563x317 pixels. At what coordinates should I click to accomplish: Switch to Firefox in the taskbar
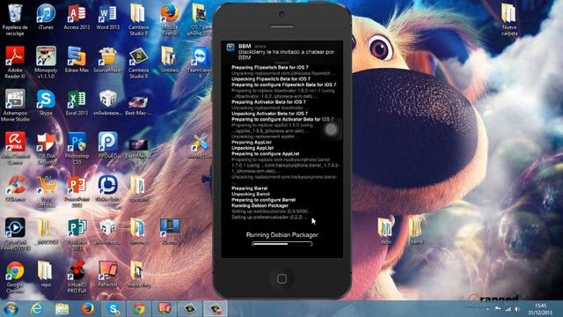(x=87, y=309)
